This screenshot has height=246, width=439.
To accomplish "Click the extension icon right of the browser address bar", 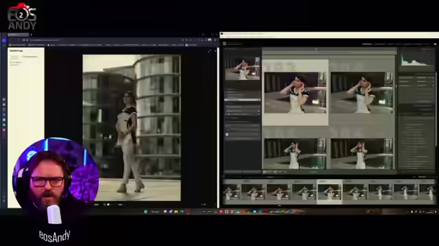I will pos(209,40).
